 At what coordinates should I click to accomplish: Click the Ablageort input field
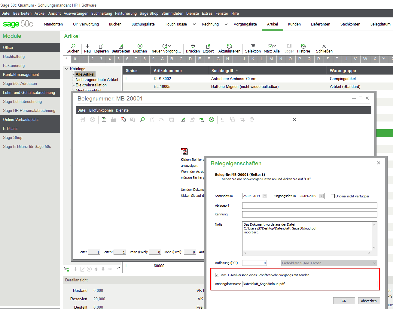click(x=309, y=205)
